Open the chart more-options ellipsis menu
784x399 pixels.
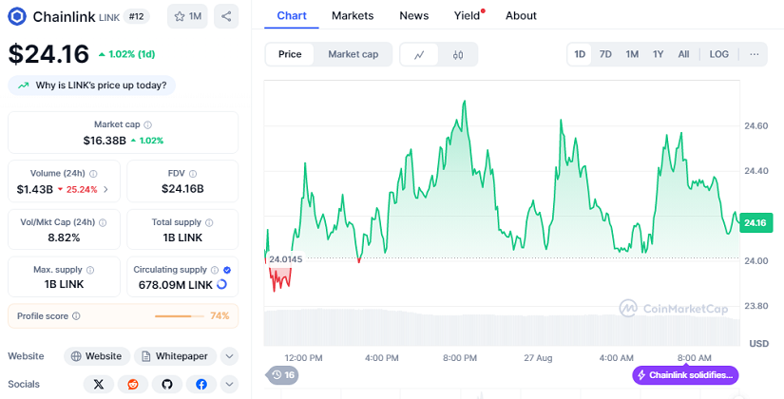point(754,54)
